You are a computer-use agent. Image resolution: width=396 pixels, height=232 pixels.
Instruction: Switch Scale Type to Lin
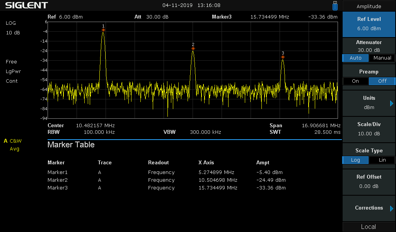382,160
